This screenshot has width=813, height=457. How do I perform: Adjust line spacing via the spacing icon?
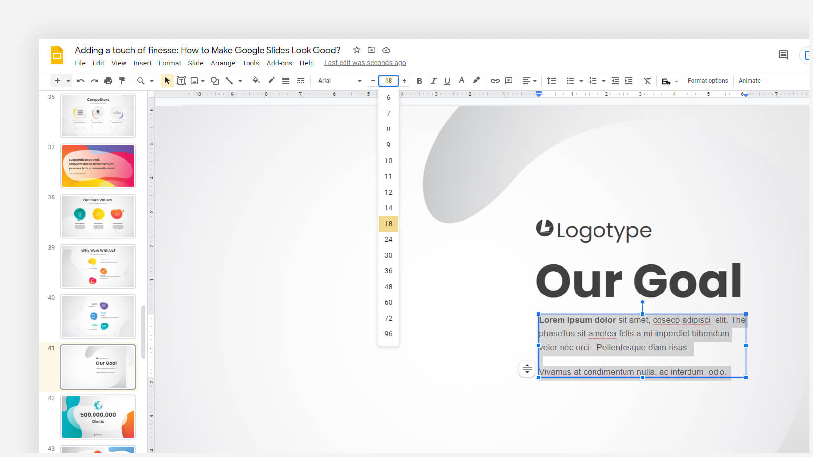(551, 80)
